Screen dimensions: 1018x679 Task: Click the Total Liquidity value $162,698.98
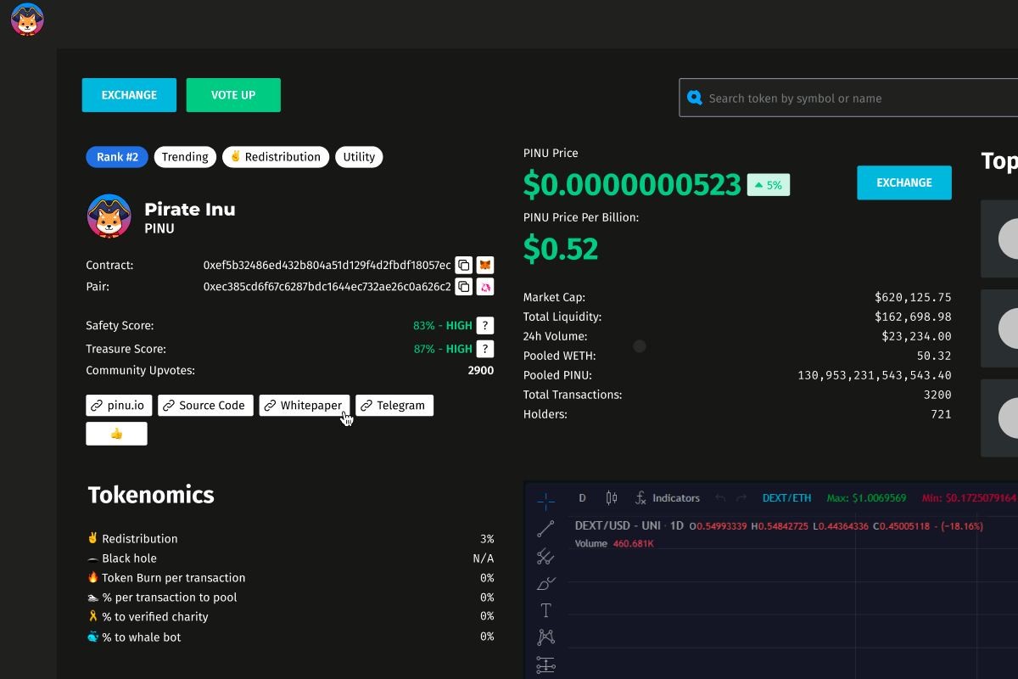click(913, 317)
